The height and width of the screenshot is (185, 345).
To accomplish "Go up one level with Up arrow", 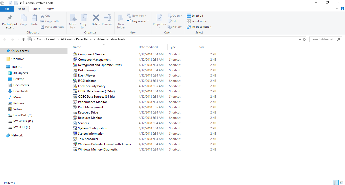I will tap(24, 39).
